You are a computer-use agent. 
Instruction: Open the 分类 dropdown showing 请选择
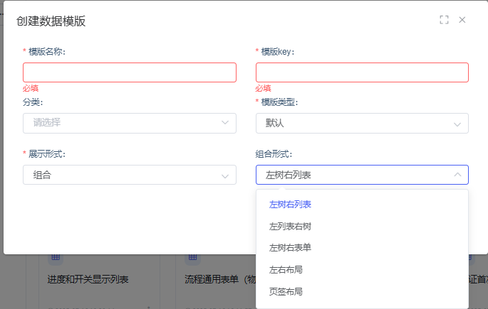pos(129,123)
